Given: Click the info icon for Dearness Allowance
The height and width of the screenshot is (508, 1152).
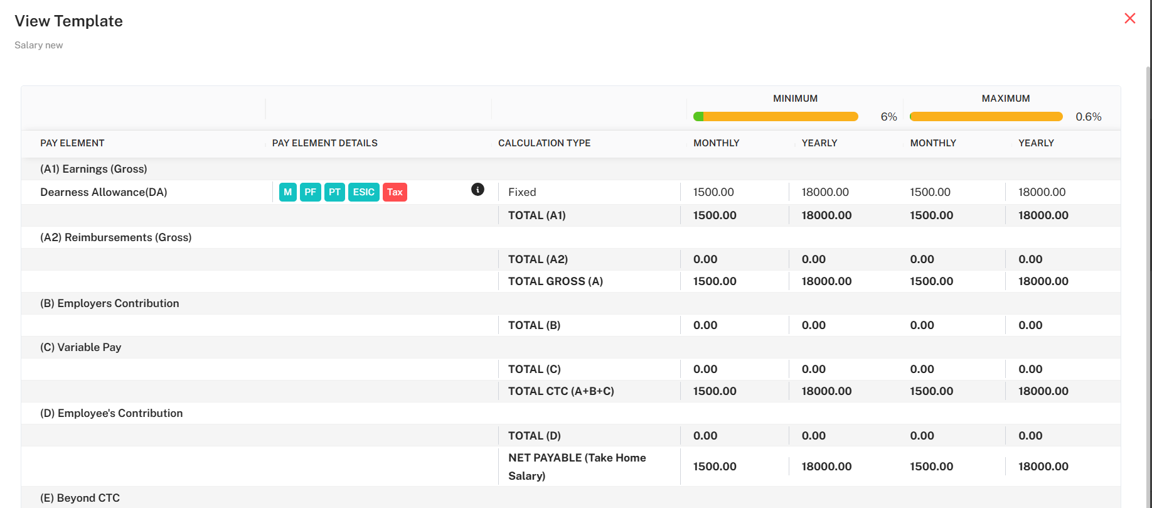Looking at the screenshot, I should click(477, 190).
